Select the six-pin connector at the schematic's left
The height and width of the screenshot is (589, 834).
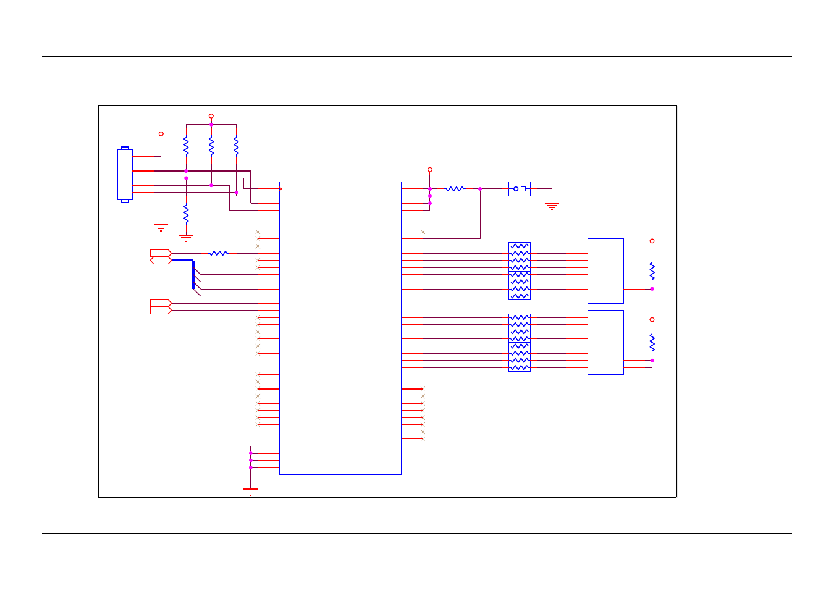click(x=125, y=174)
